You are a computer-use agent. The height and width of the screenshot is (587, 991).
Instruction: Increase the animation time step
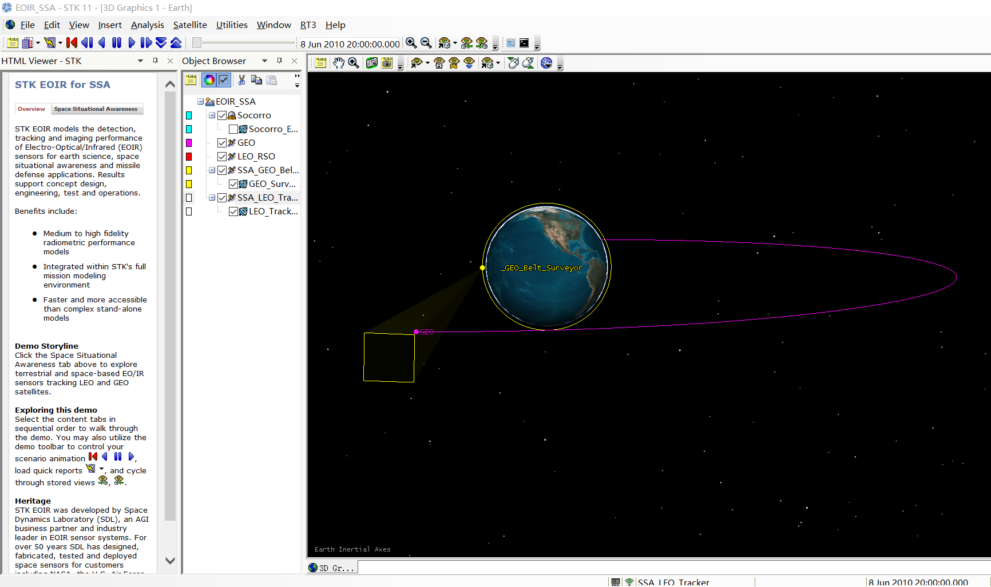176,43
